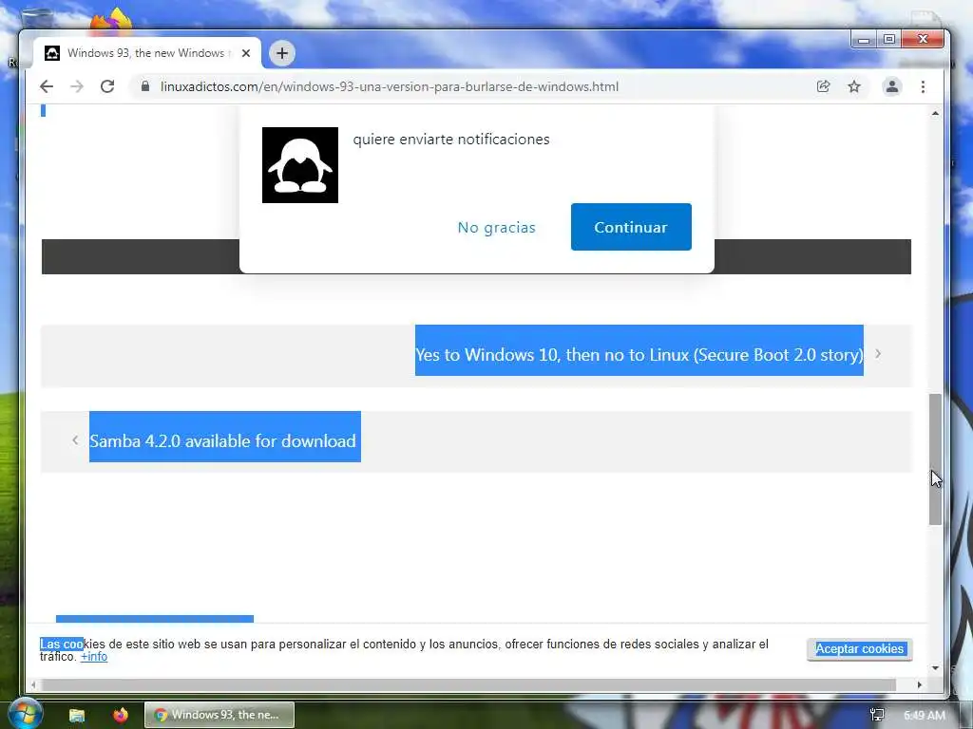The image size is (973, 729).
Task: Maximize the Chrome window
Action: (888, 39)
